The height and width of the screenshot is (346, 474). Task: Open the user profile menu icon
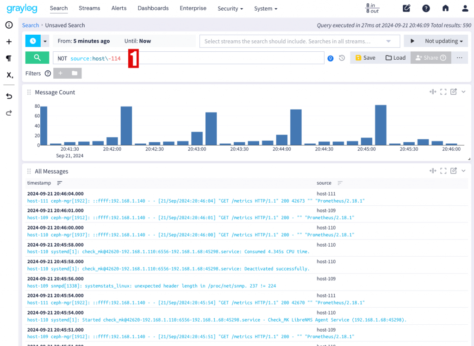point(465,8)
